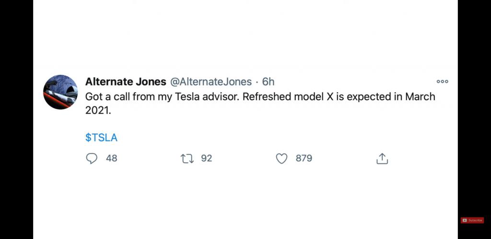Click the retweet count 92
Screen dimensions: 491x239
click(206, 158)
